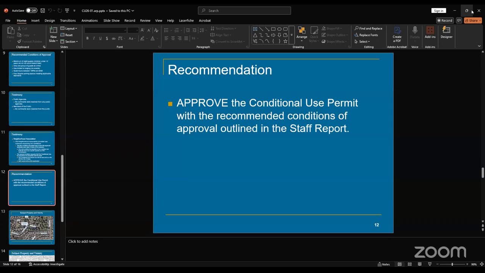Image resolution: width=485 pixels, height=273 pixels.
Task: Switch to the Insert tab
Action: (35, 20)
